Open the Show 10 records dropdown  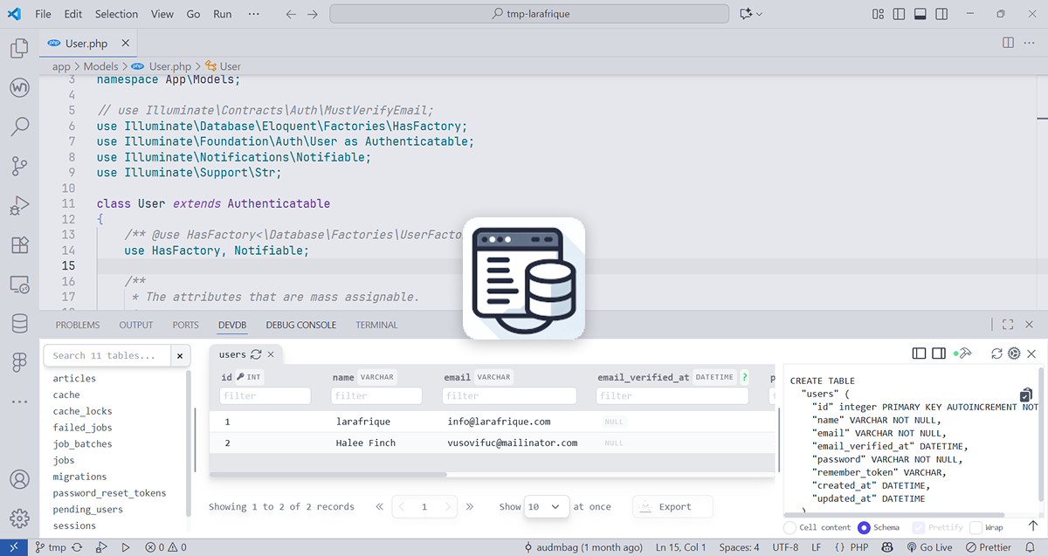[x=547, y=506]
